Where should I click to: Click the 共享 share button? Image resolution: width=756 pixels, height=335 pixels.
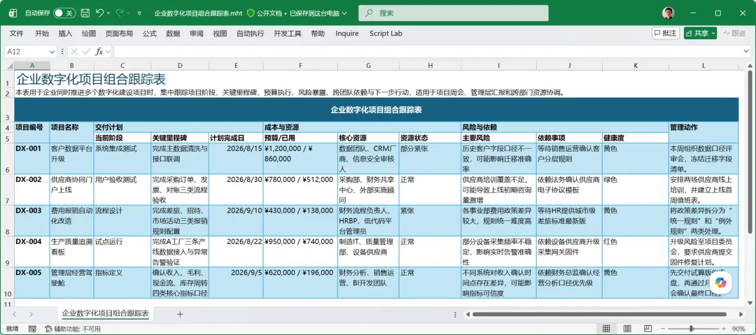pos(700,34)
